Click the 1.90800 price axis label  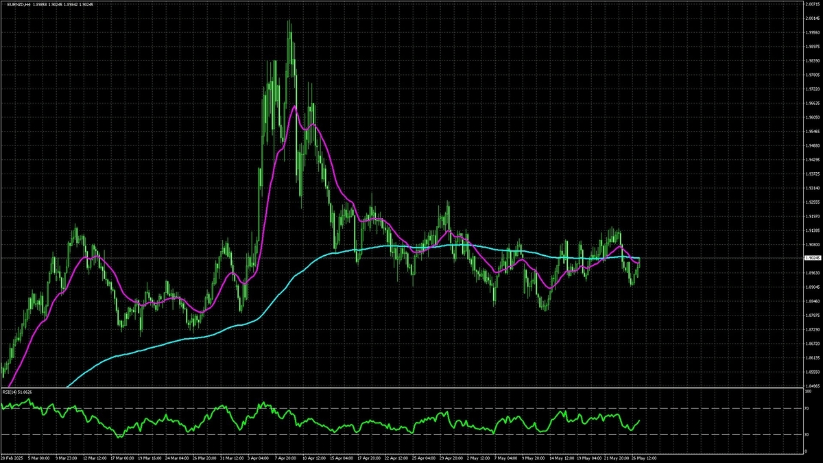pyautogui.click(x=813, y=244)
